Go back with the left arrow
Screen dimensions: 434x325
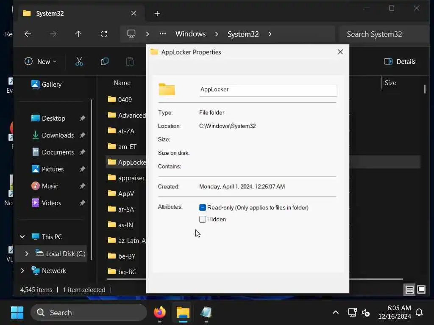pos(28,34)
